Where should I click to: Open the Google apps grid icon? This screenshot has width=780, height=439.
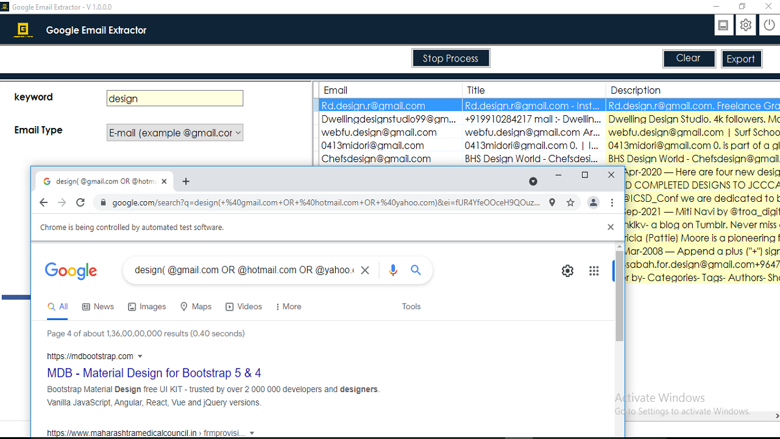point(594,271)
